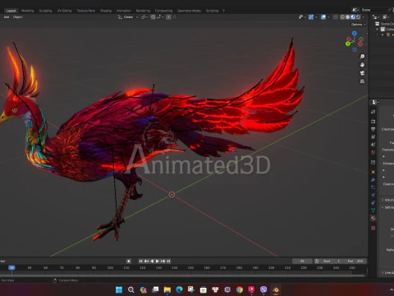Viewport: 394px width, 296px height.
Task: Click the blue Z axis on navigation gizmo
Action: pos(355,33)
